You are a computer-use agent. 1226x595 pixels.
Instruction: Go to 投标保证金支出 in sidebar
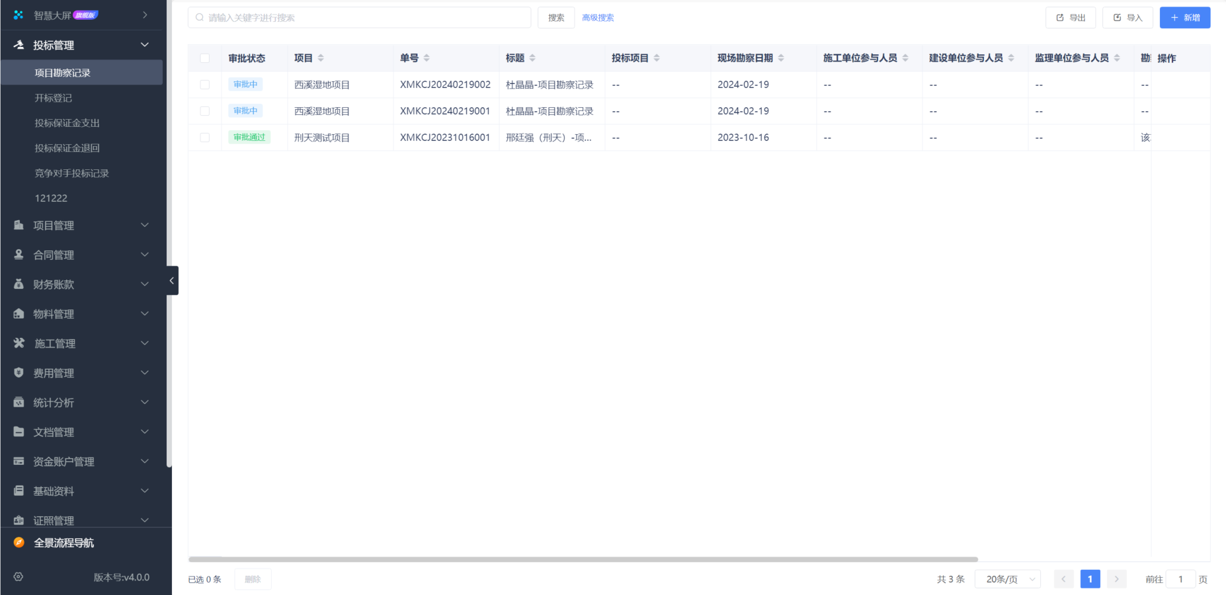click(x=67, y=123)
